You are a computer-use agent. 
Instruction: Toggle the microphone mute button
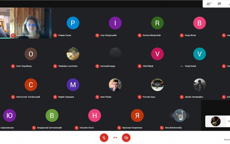[x=104, y=138]
